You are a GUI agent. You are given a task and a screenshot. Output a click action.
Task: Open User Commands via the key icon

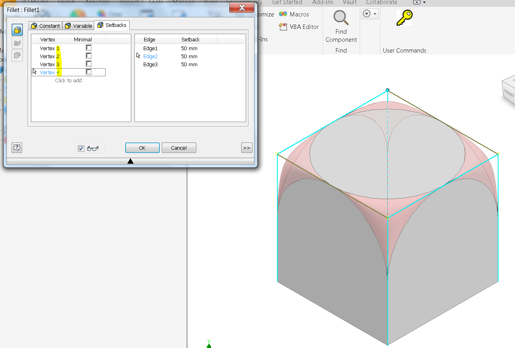[404, 17]
